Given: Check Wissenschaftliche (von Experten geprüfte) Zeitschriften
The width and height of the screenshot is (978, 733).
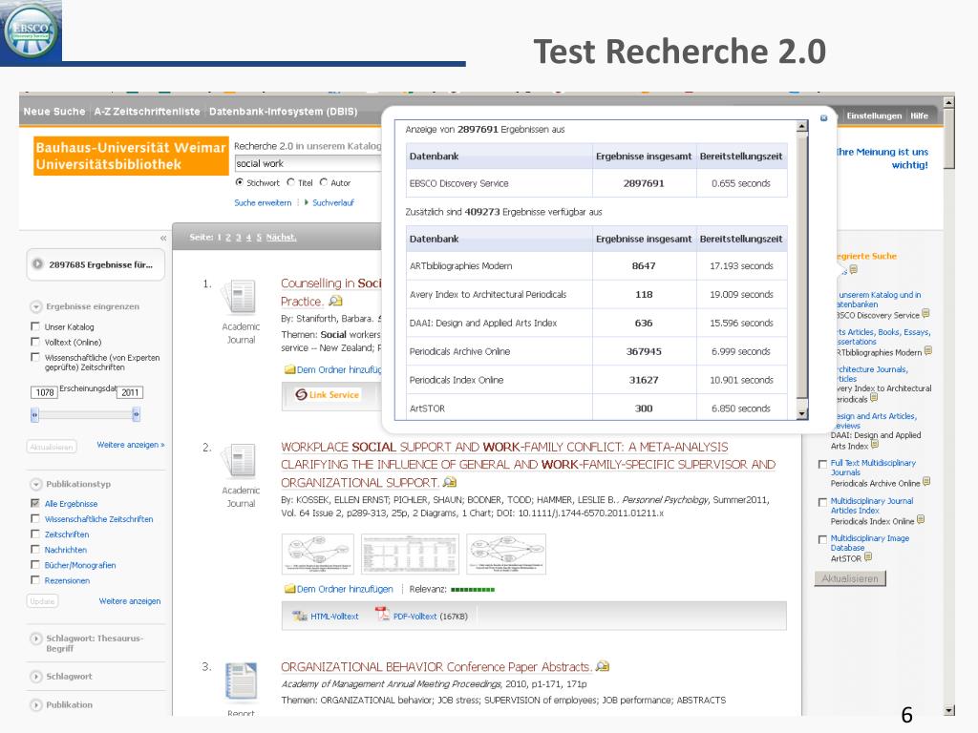Looking at the screenshot, I should (35, 357).
